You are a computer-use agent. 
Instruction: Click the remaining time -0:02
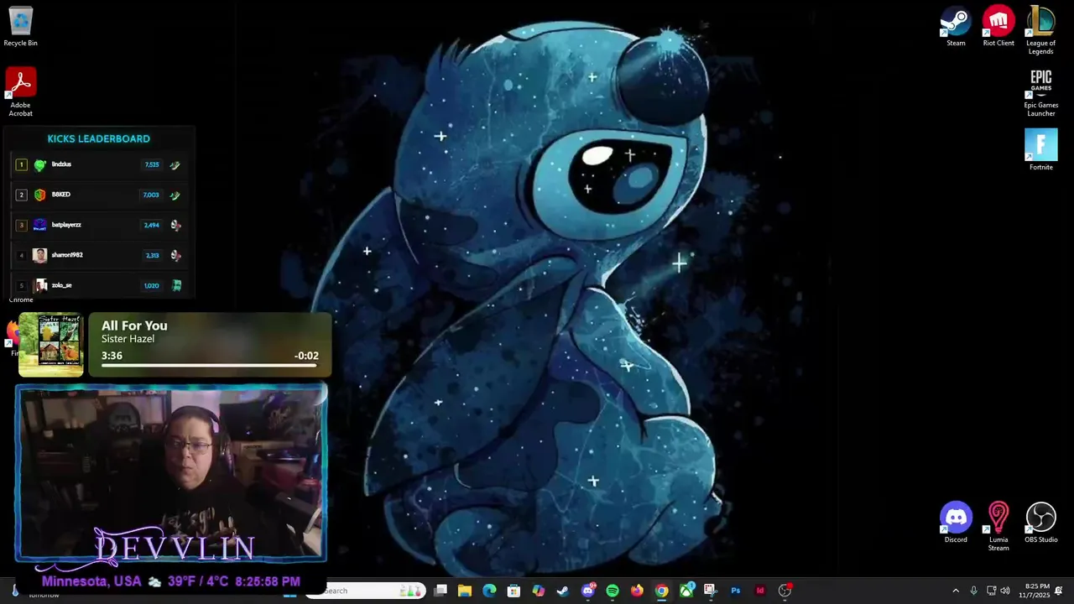[x=306, y=356]
